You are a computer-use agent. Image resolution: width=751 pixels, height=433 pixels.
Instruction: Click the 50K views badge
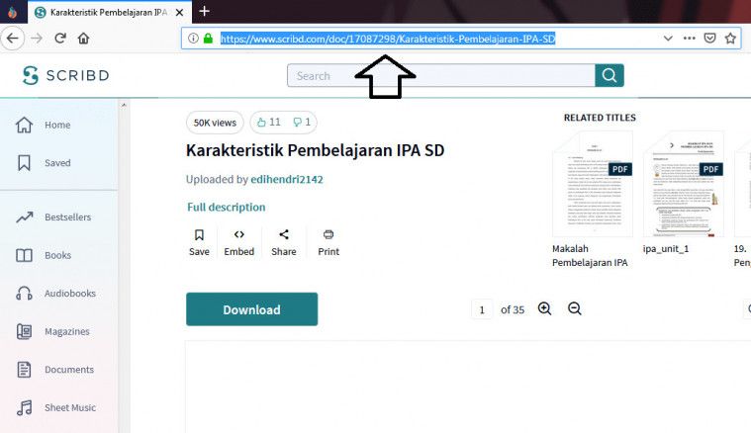tap(215, 123)
